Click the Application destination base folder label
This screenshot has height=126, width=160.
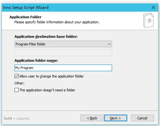click(46, 37)
